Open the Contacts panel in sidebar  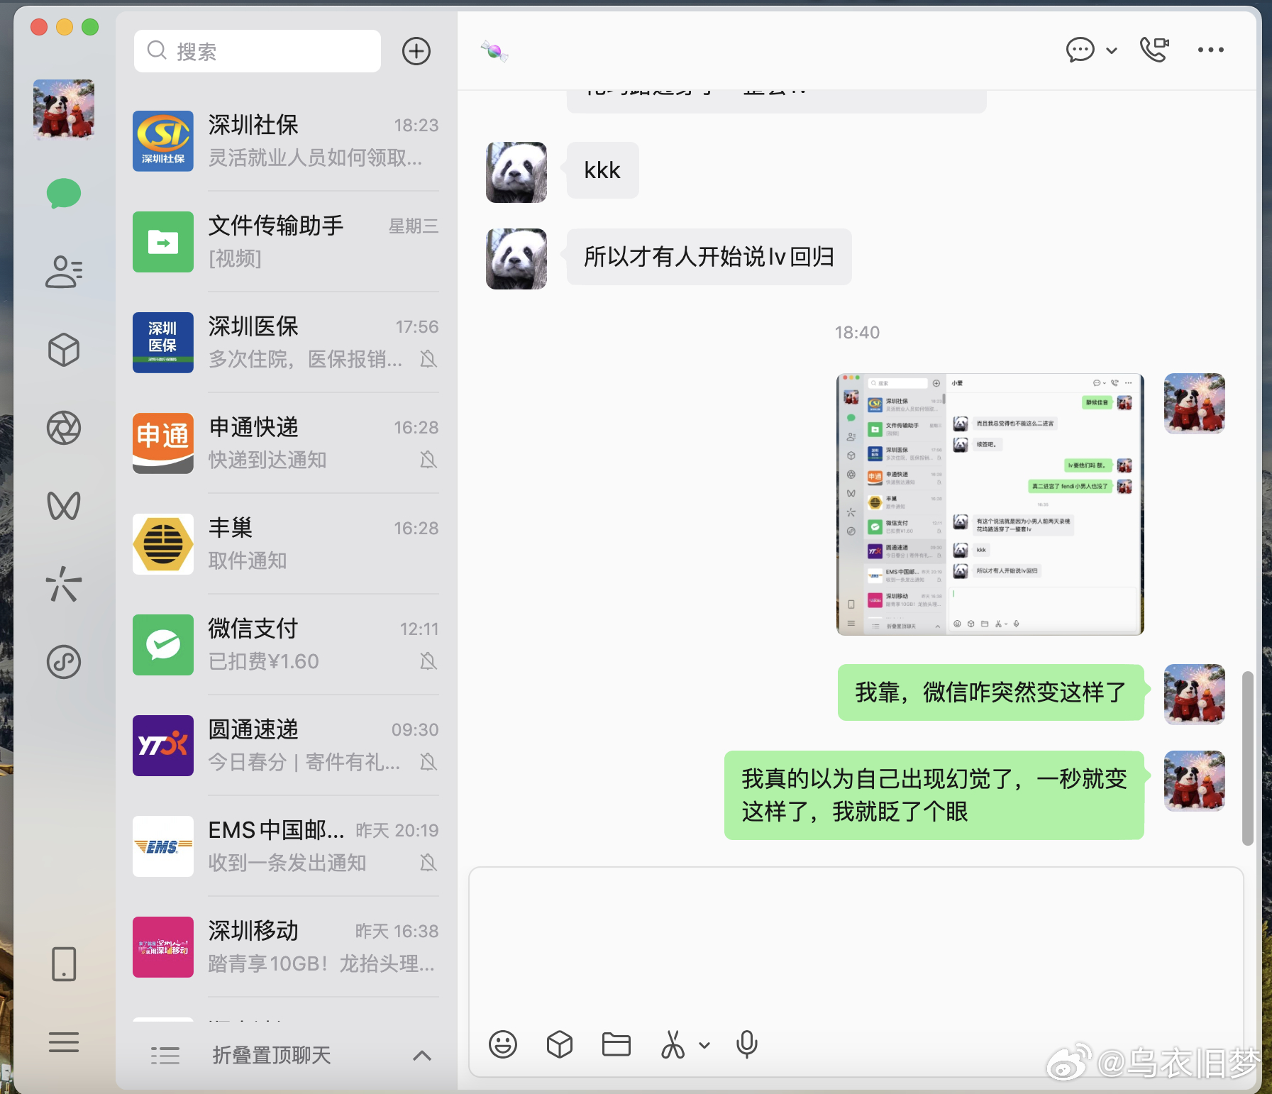[64, 272]
